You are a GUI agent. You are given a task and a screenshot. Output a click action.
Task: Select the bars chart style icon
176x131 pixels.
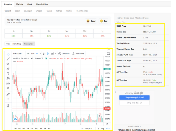[44, 54]
